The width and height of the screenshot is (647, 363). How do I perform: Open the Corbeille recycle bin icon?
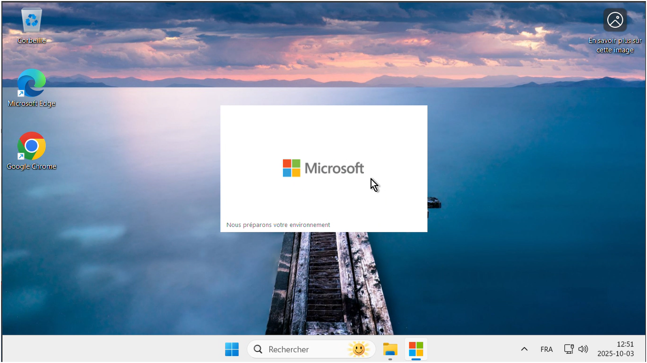pos(32,21)
